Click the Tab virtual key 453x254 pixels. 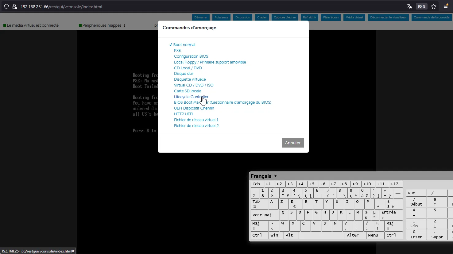pyautogui.click(x=259, y=204)
